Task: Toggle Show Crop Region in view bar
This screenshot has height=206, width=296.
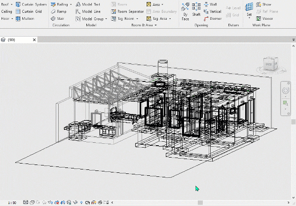Action: pyautogui.click(x=63, y=203)
